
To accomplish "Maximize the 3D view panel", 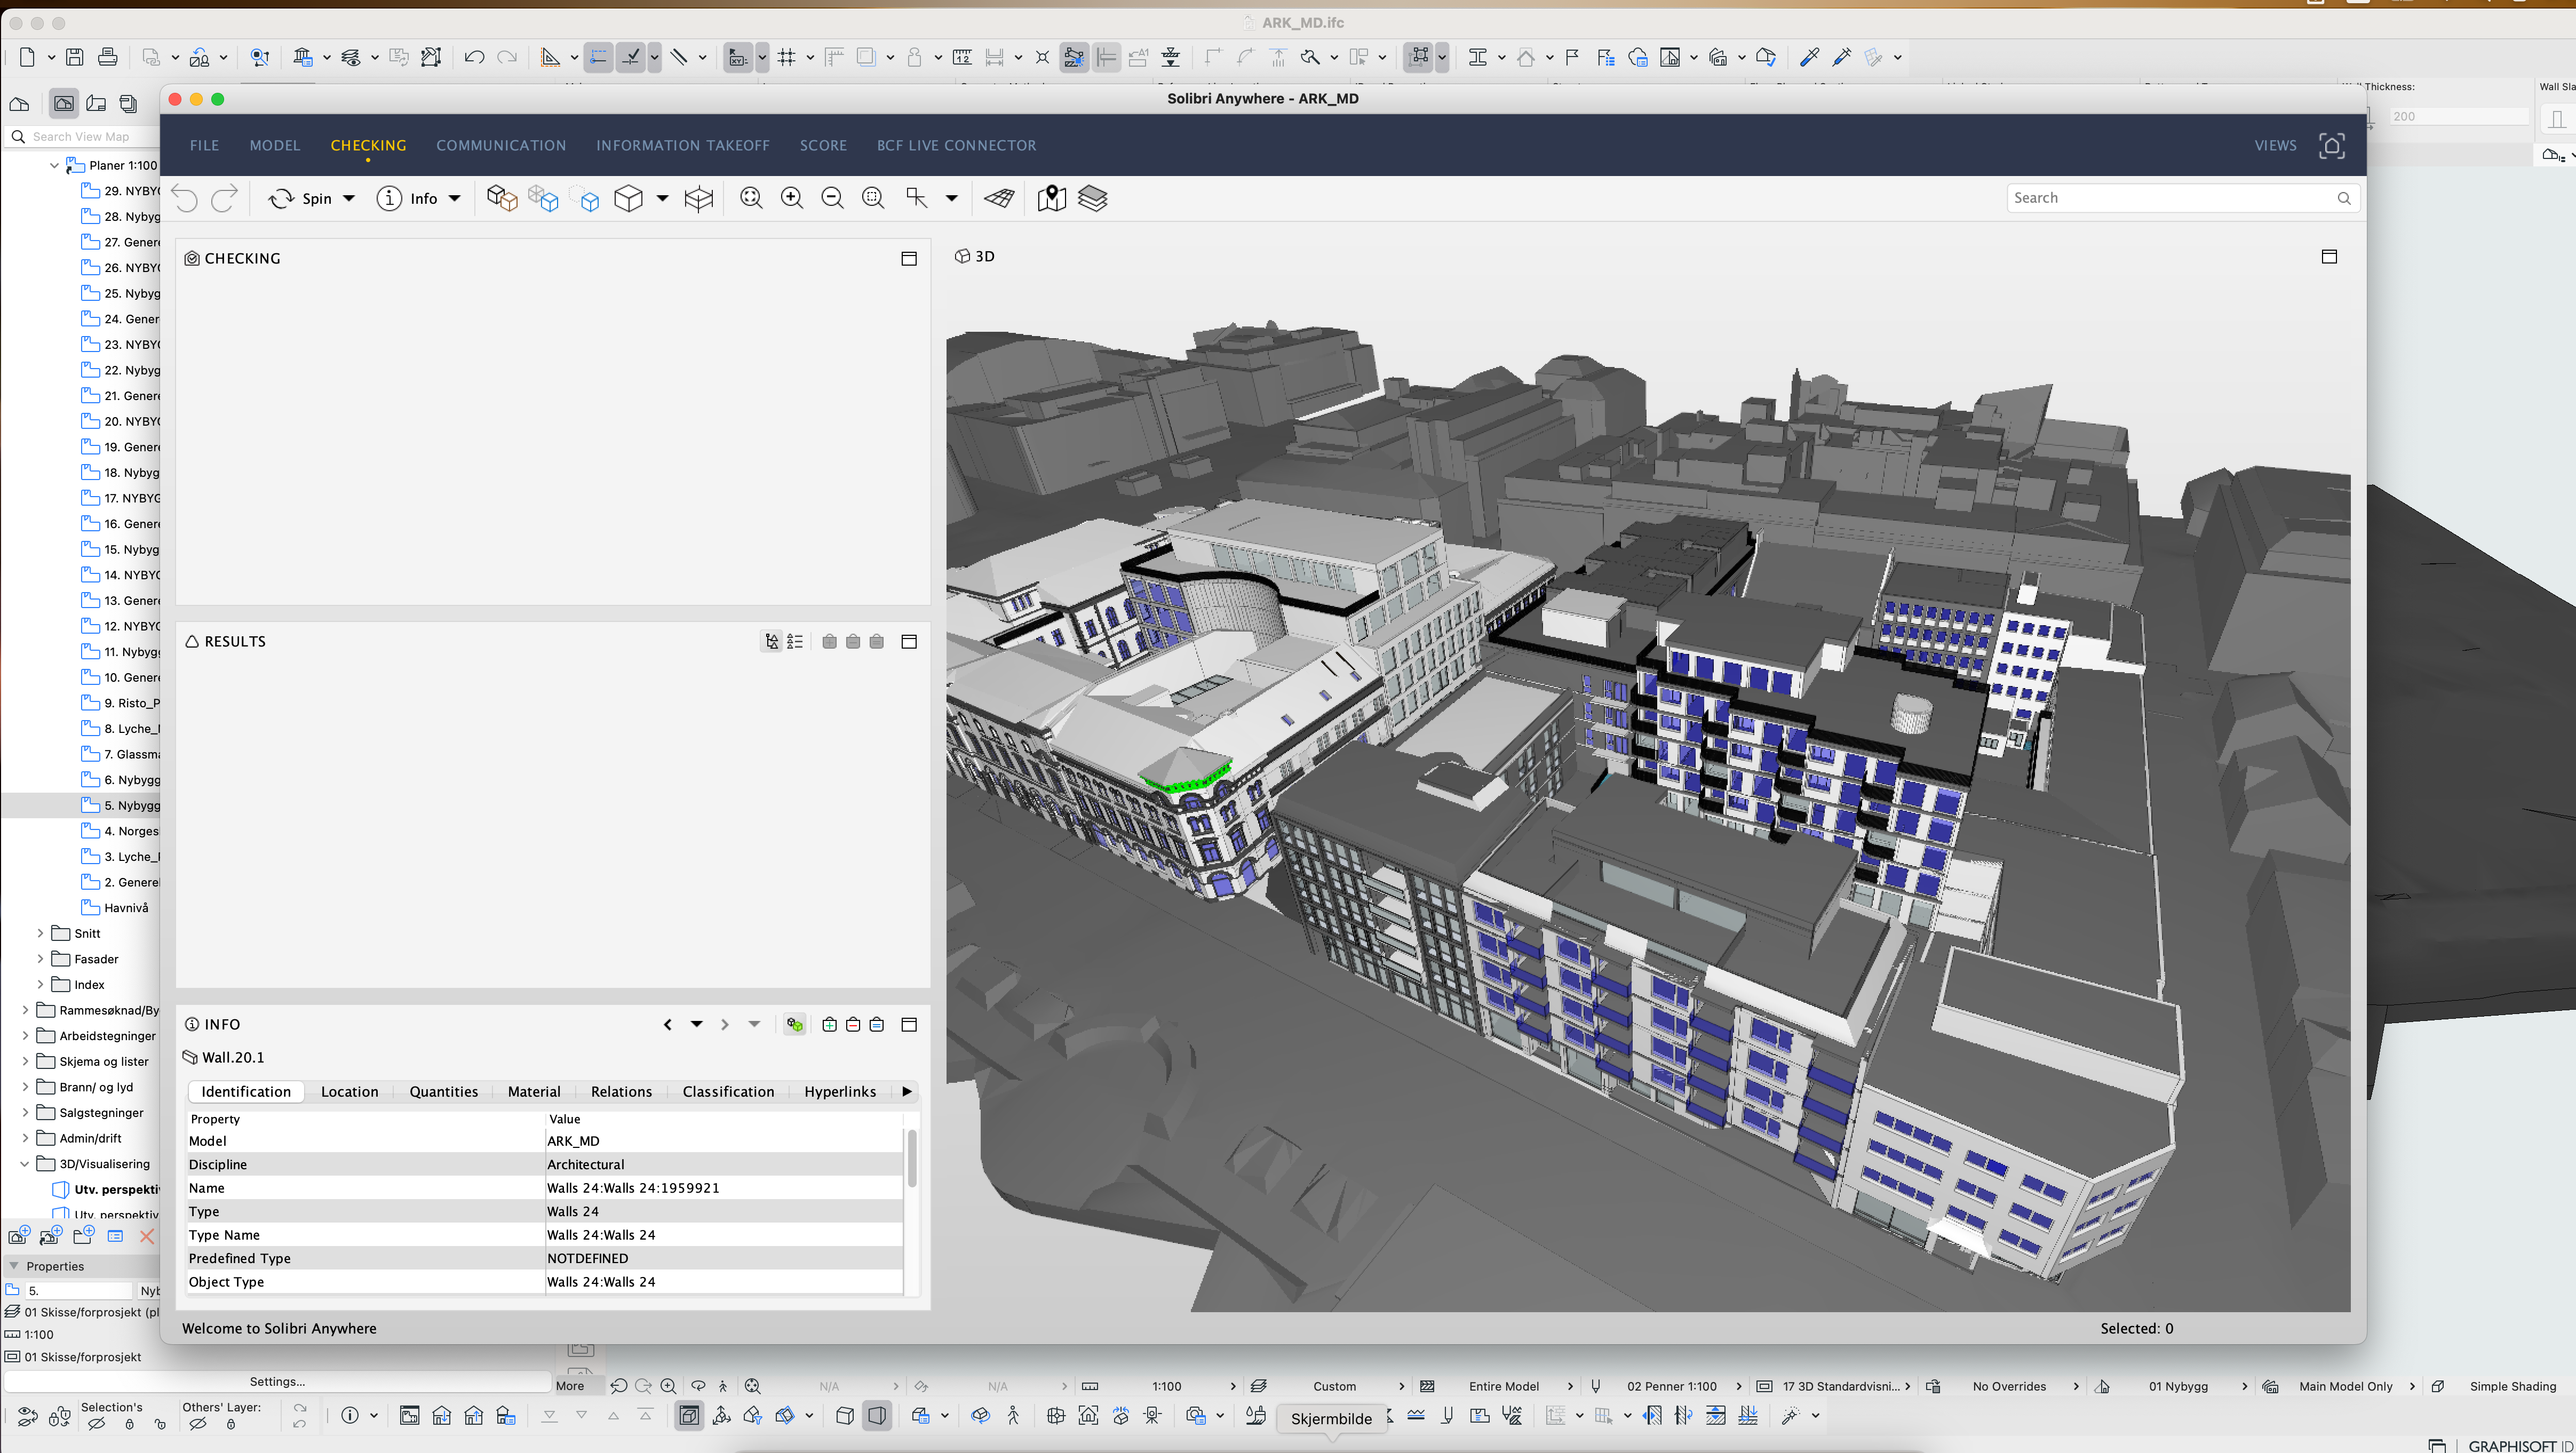I will (2328, 257).
